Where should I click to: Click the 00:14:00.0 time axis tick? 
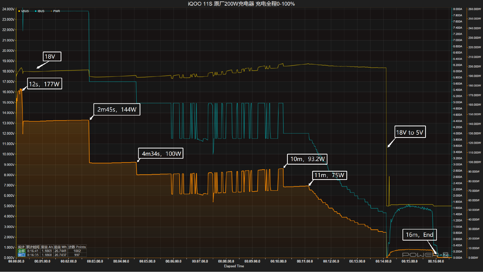[383, 261]
